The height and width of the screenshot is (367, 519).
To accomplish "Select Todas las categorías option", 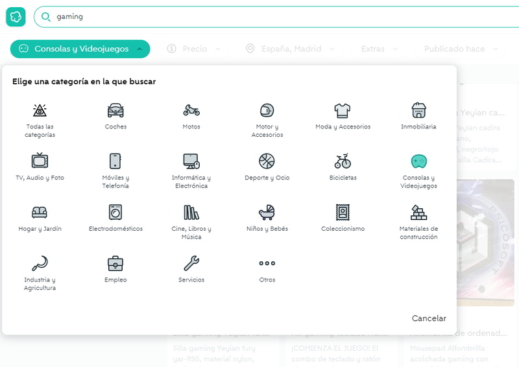I will 40,121.
